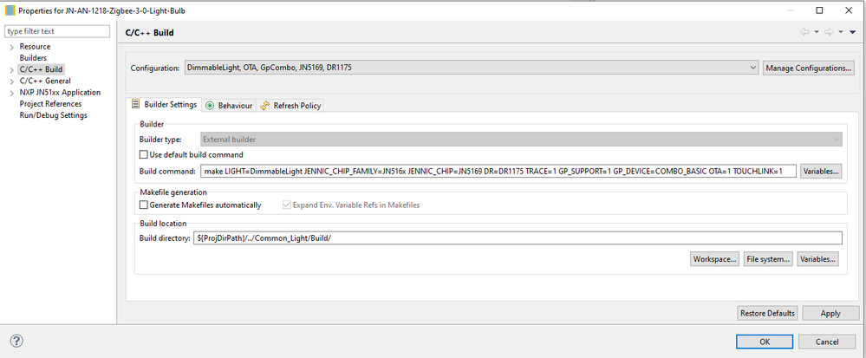Toggle Generate Makefiles automatically checkbox
The width and height of the screenshot is (866, 358).
coord(144,205)
